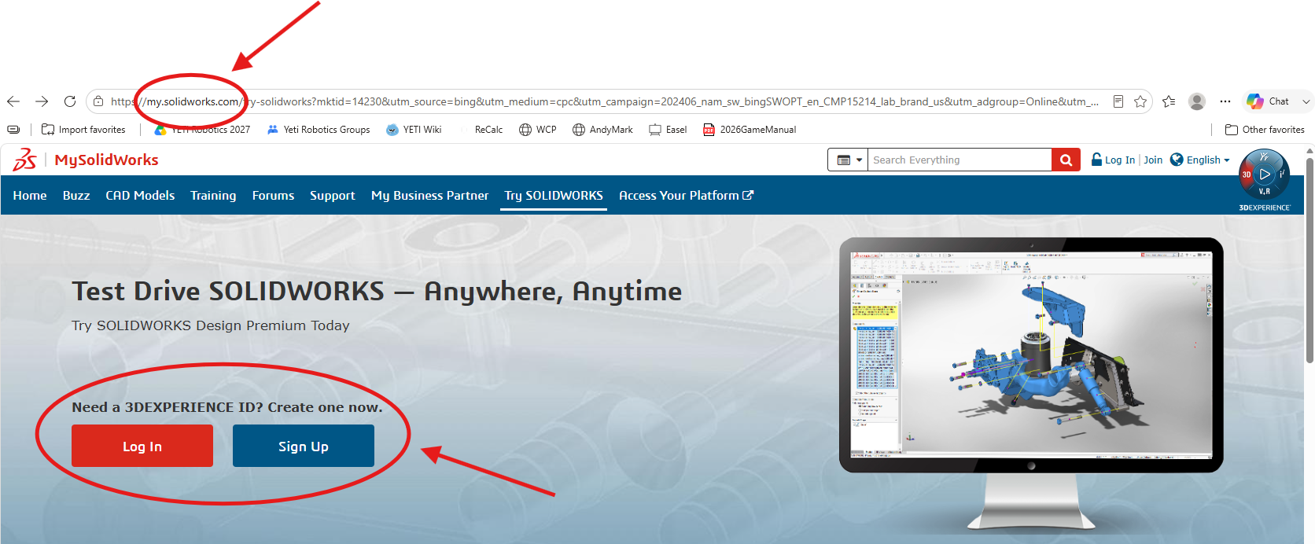Viewport: 1315px width, 544px height.
Task: Open the Easel bookmark
Action: point(668,130)
